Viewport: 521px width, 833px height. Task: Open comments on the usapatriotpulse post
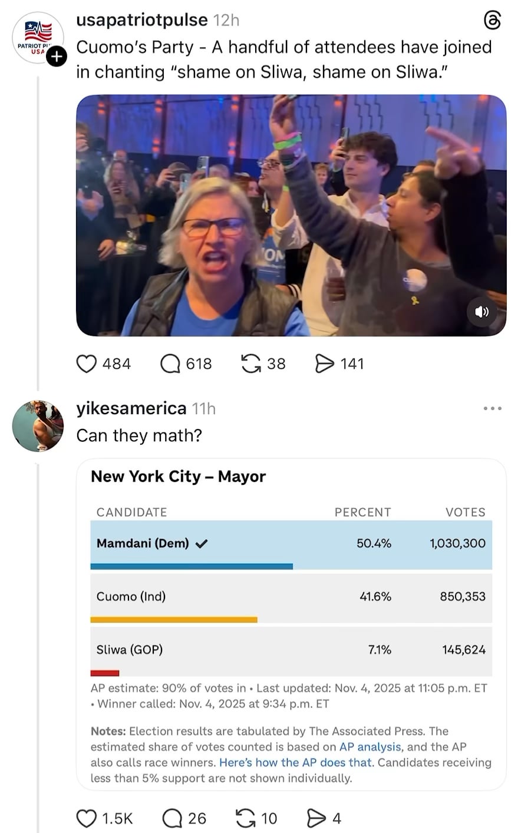tap(170, 363)
